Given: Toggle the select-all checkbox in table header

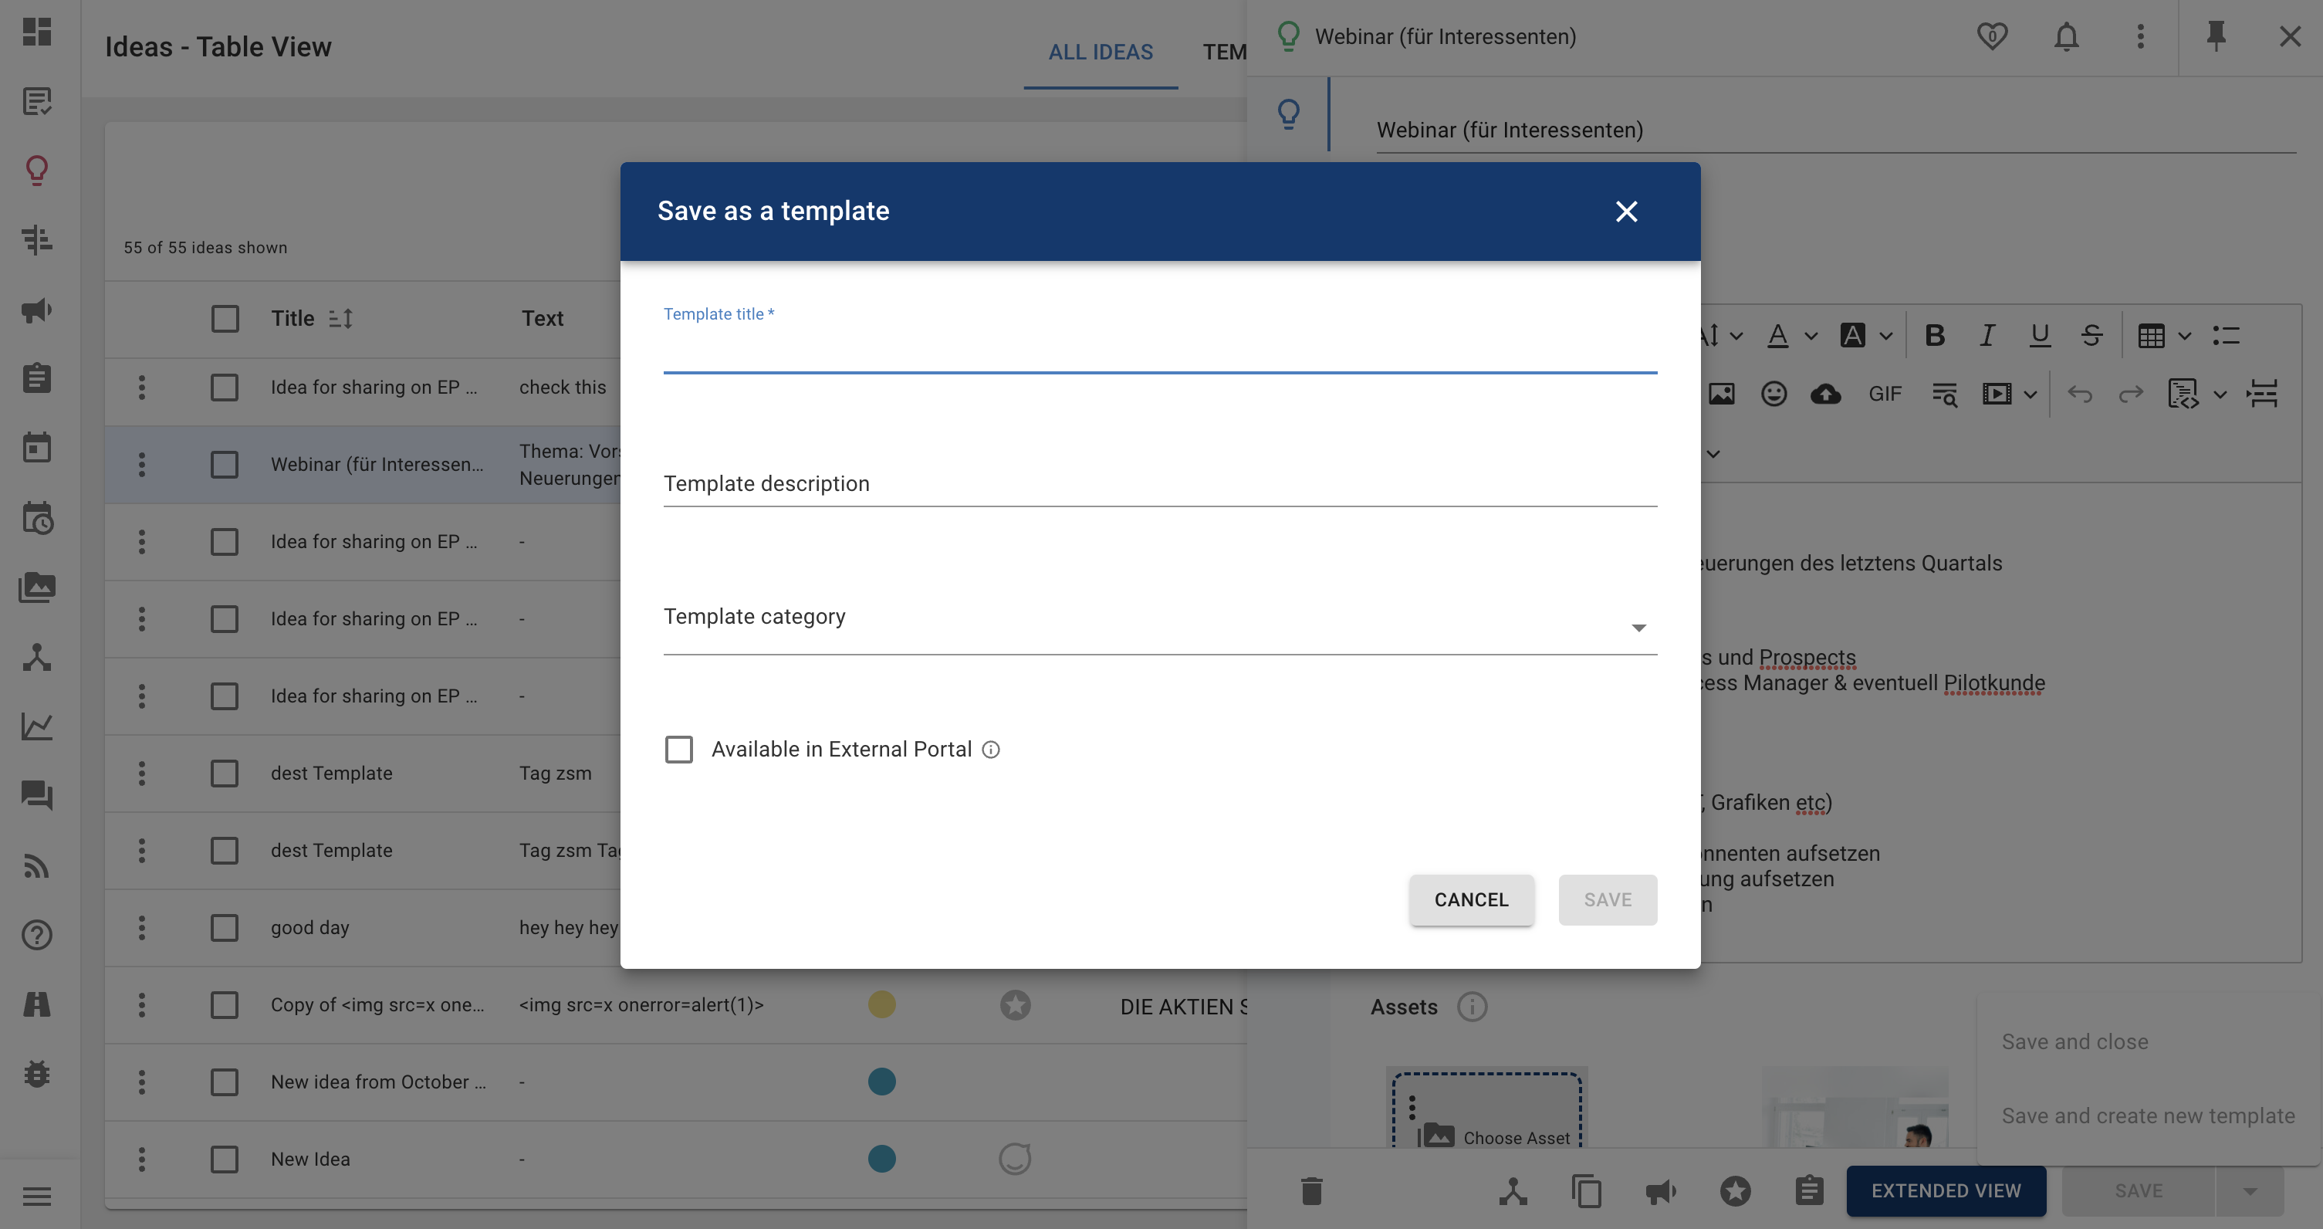Looking at the screenshot, I should pos(225,319).
